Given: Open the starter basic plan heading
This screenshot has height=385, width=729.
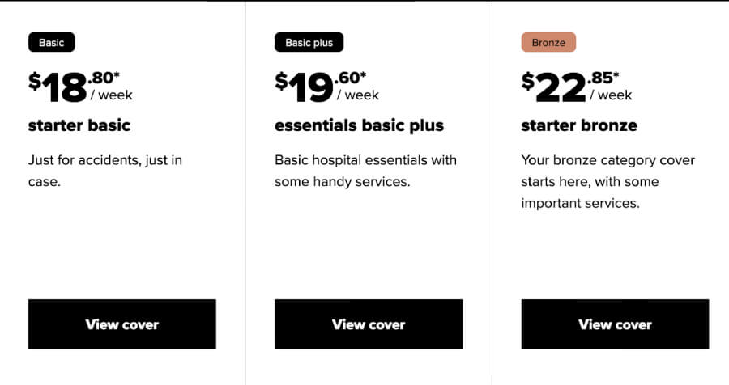Looking at the screenshot, I should [x=79, y=125].
